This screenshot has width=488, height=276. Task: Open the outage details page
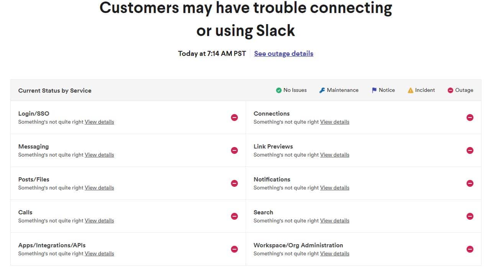coord(283,53)
